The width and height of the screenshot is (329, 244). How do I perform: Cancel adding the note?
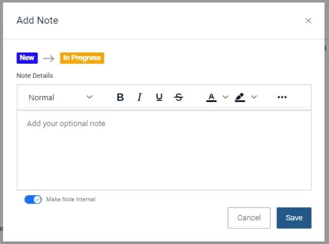[249, 218]
